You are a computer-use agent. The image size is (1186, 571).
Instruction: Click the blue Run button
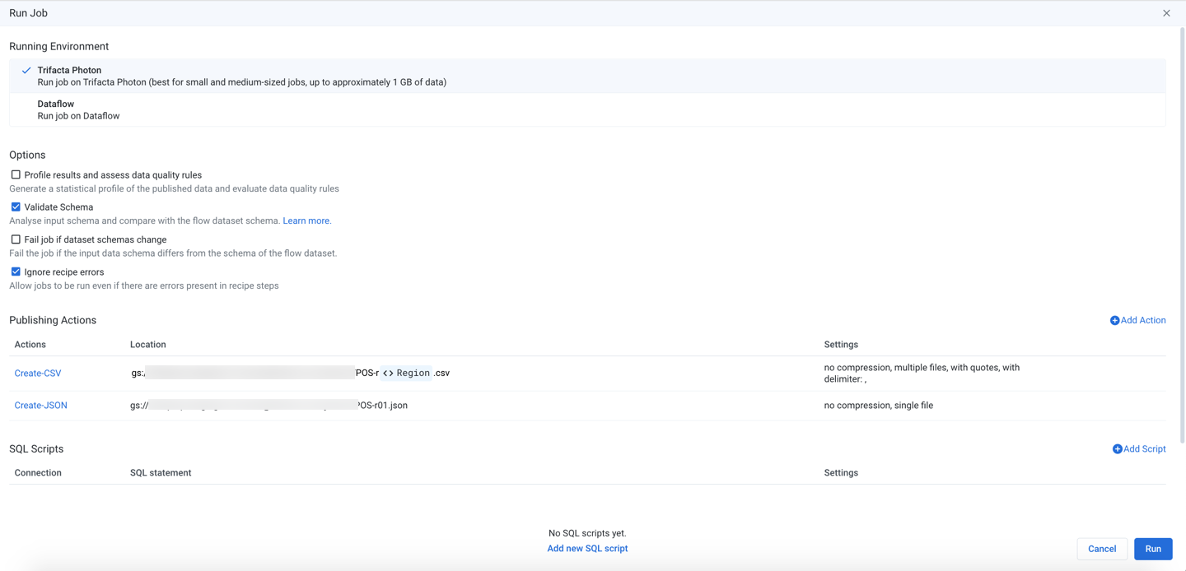(1152, 549)
